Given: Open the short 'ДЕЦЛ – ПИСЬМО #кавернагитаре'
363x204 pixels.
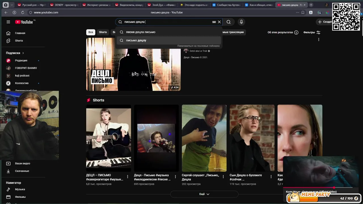Looking at the screenshot, I should coord(109,138).
